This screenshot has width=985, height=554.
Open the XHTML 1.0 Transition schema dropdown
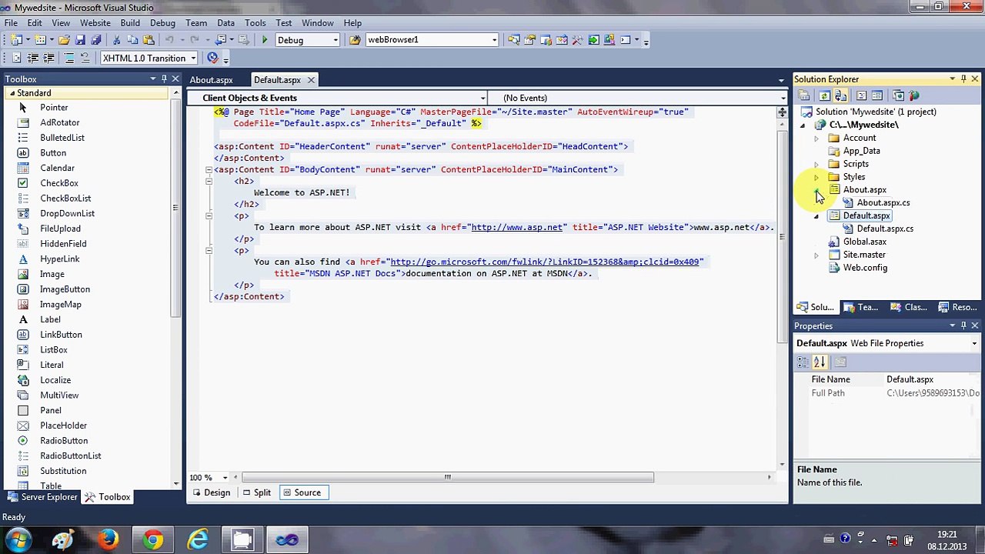coord(193,58)
